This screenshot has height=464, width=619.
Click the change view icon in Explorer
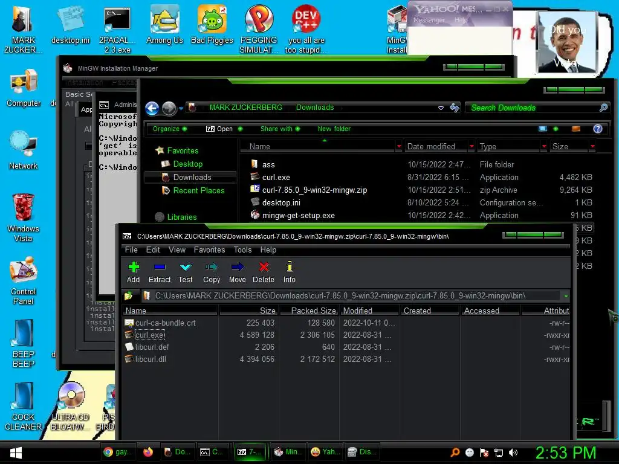(x=543, y=129)
